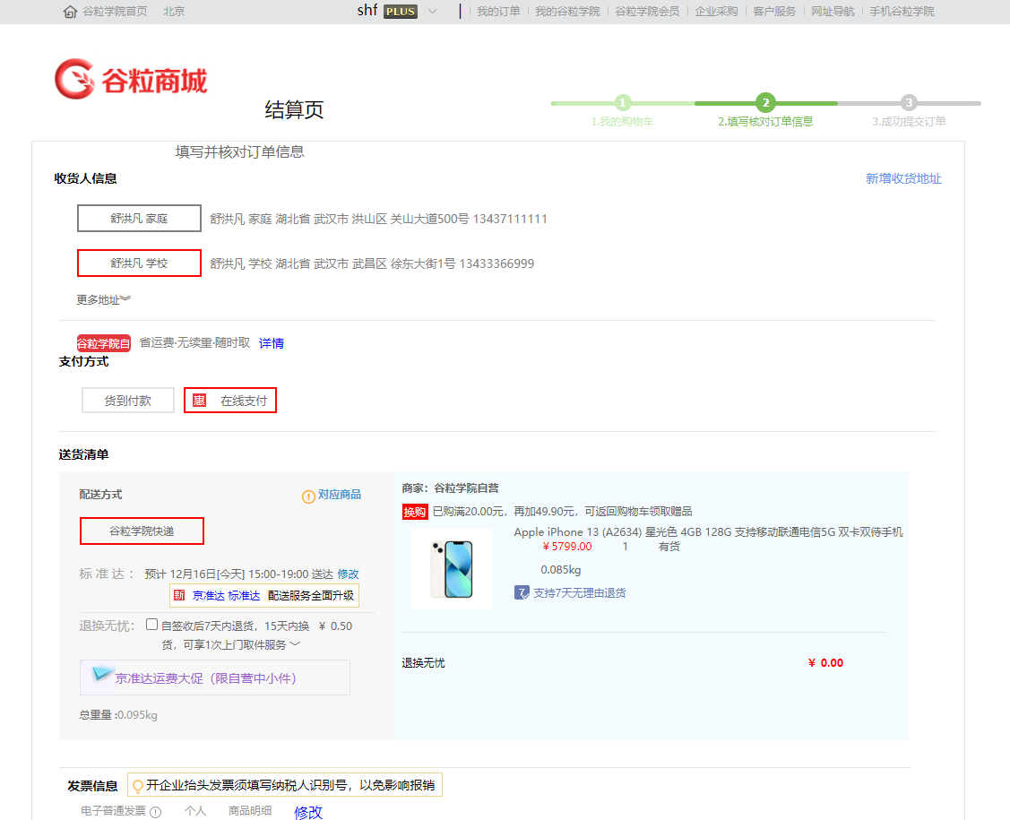Click the 1.我的购物车 step label
This screenshot has height=820, width=1010.
pos(622,122)
